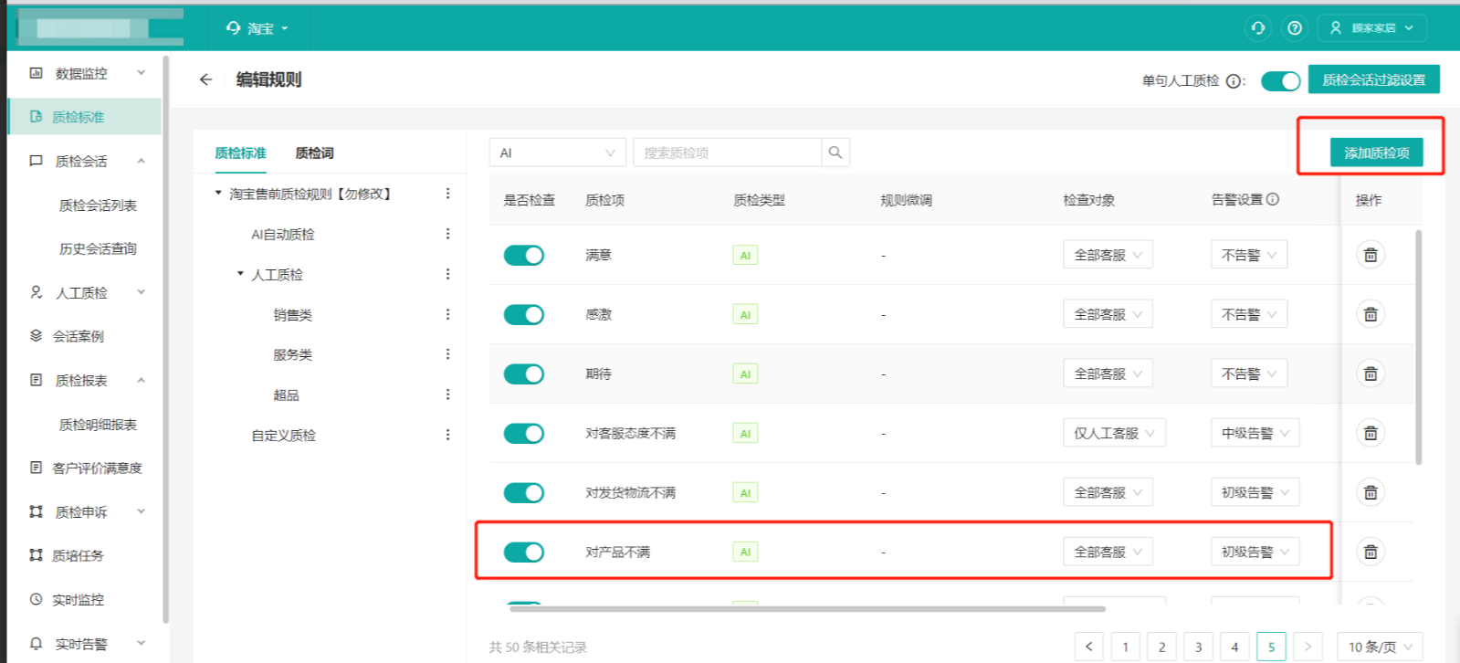Delete the 感激 quality item
1460x663 pixels.
coord(1371,314)
